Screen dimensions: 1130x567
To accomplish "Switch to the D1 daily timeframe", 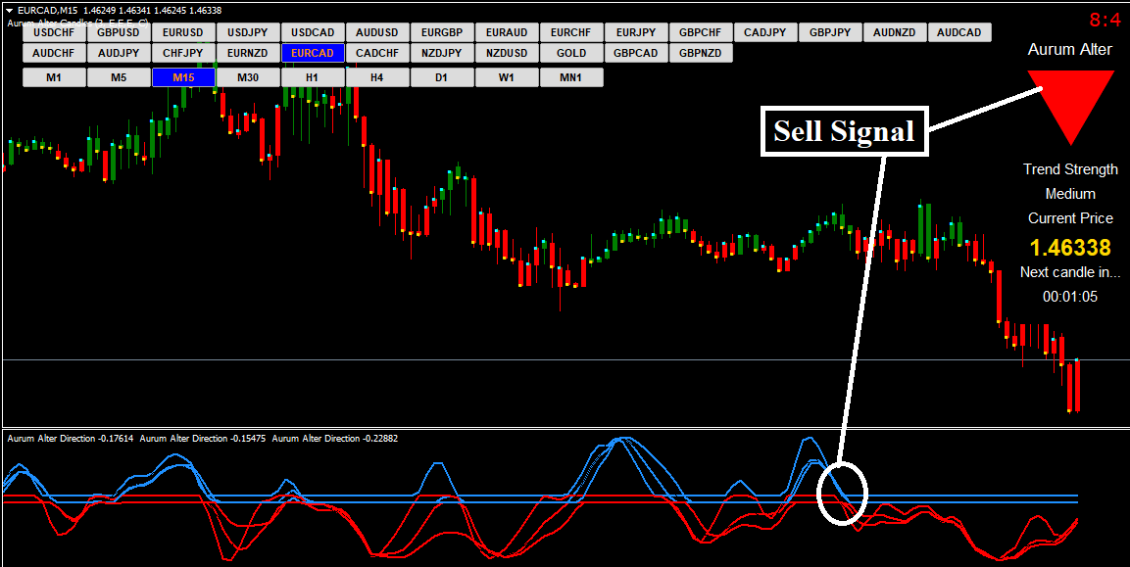I will (442, 76).
